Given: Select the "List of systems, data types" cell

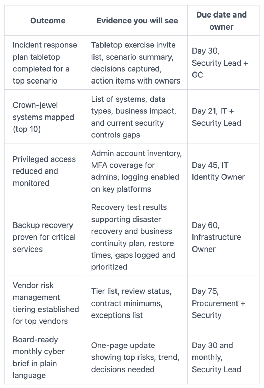Looking at the screenshot, I should click(x=134, y=117).
